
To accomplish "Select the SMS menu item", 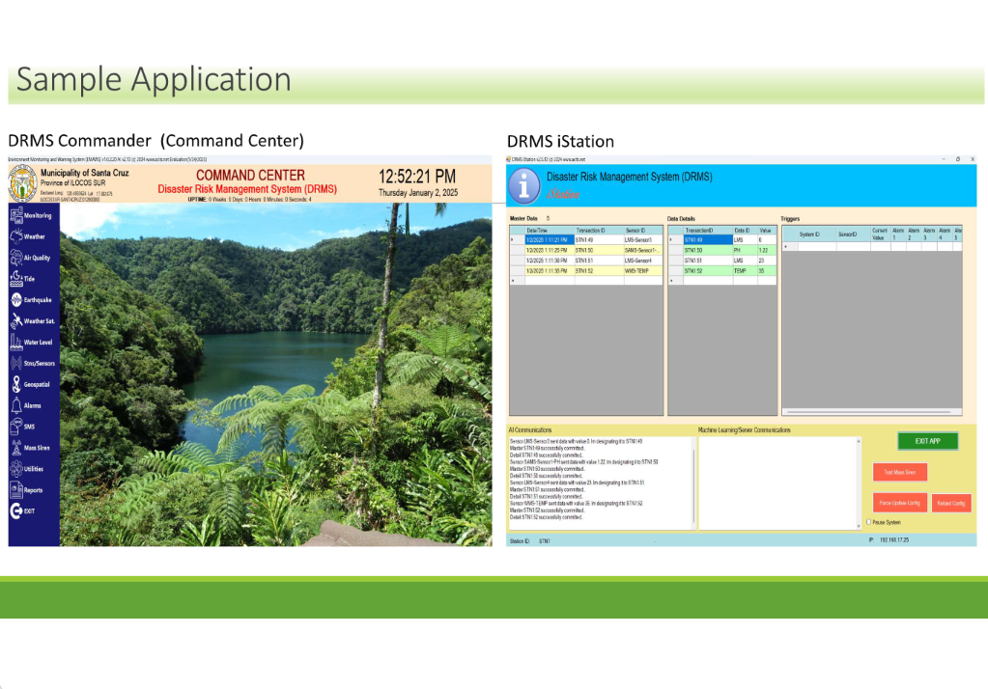I will (x=29, y=427).
